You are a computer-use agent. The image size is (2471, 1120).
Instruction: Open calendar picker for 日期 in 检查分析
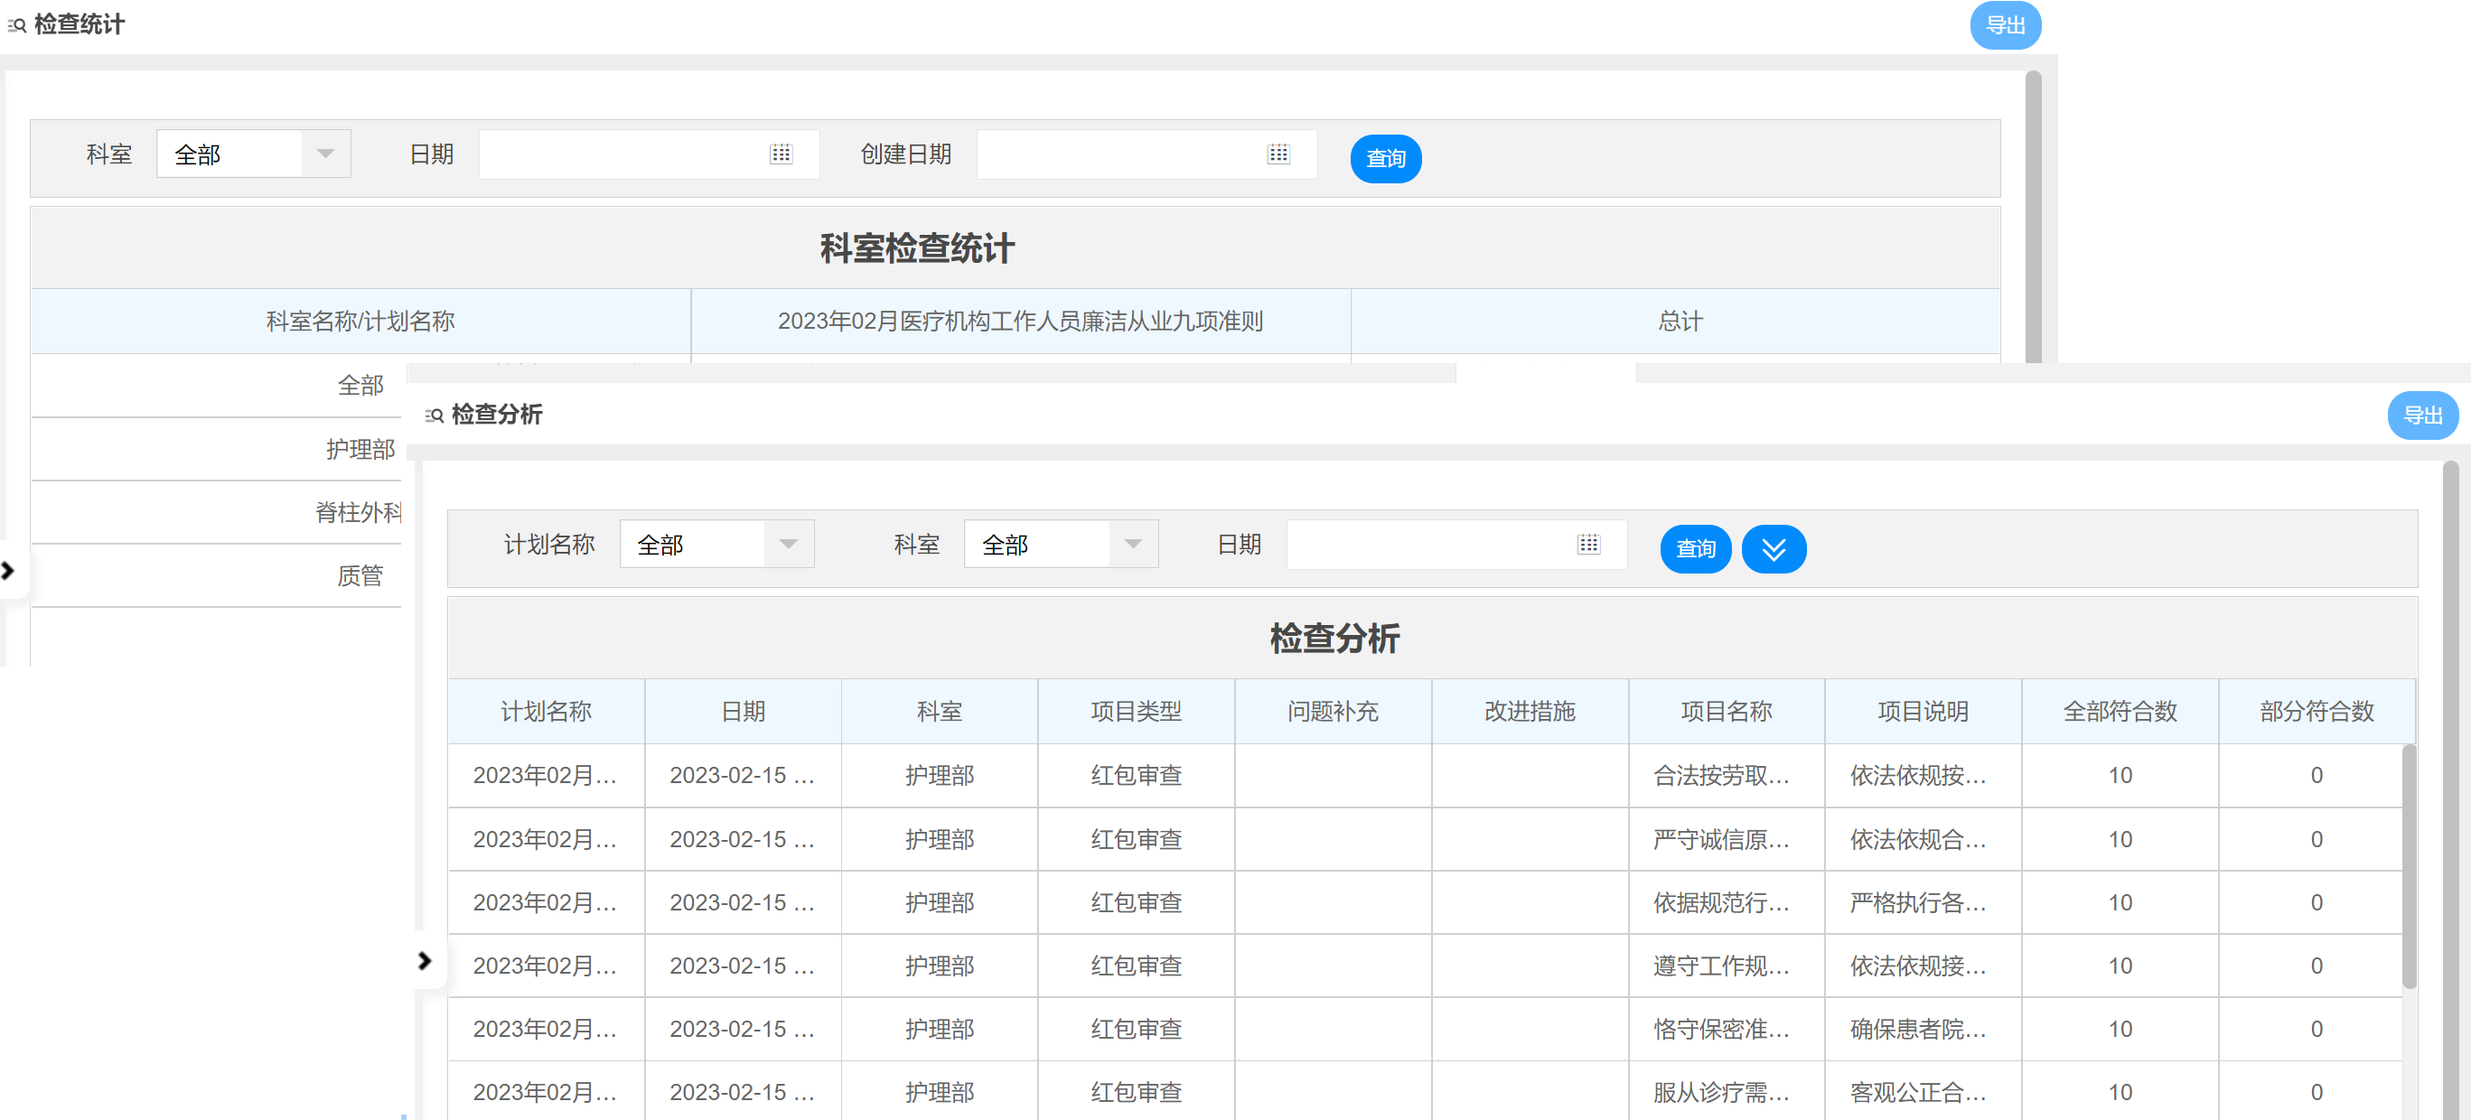coord(1587,545)
